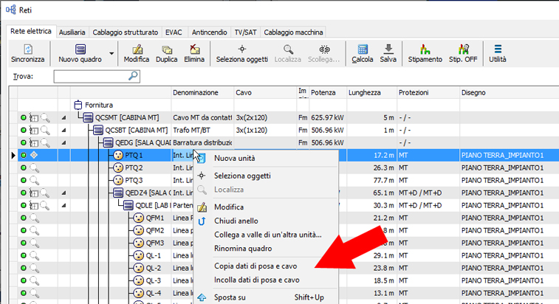This screenshot has height=304, width=559.
Task: Switch to the Ausiliaria tab
Action: pos(72,32)
